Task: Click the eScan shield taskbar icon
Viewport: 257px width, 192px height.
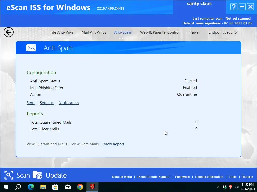Action: (92, 187)
